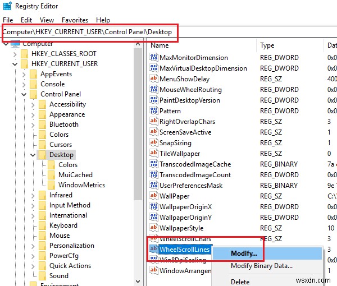
Task: Click the WallPaper string value icon
Action: pyautogui.click(x=154, y=196)
